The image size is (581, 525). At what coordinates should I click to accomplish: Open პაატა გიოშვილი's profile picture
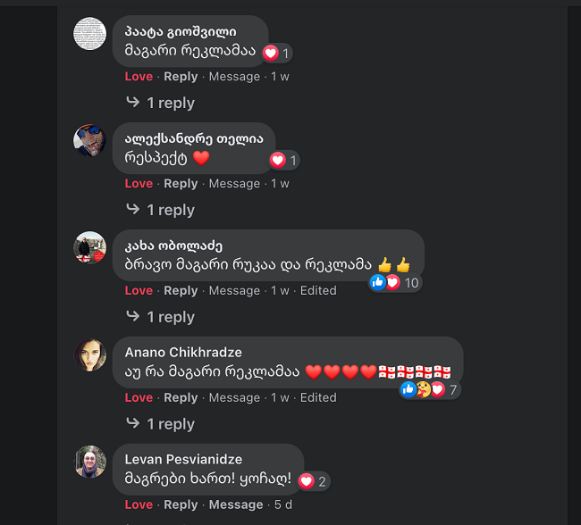click(89, 34)
